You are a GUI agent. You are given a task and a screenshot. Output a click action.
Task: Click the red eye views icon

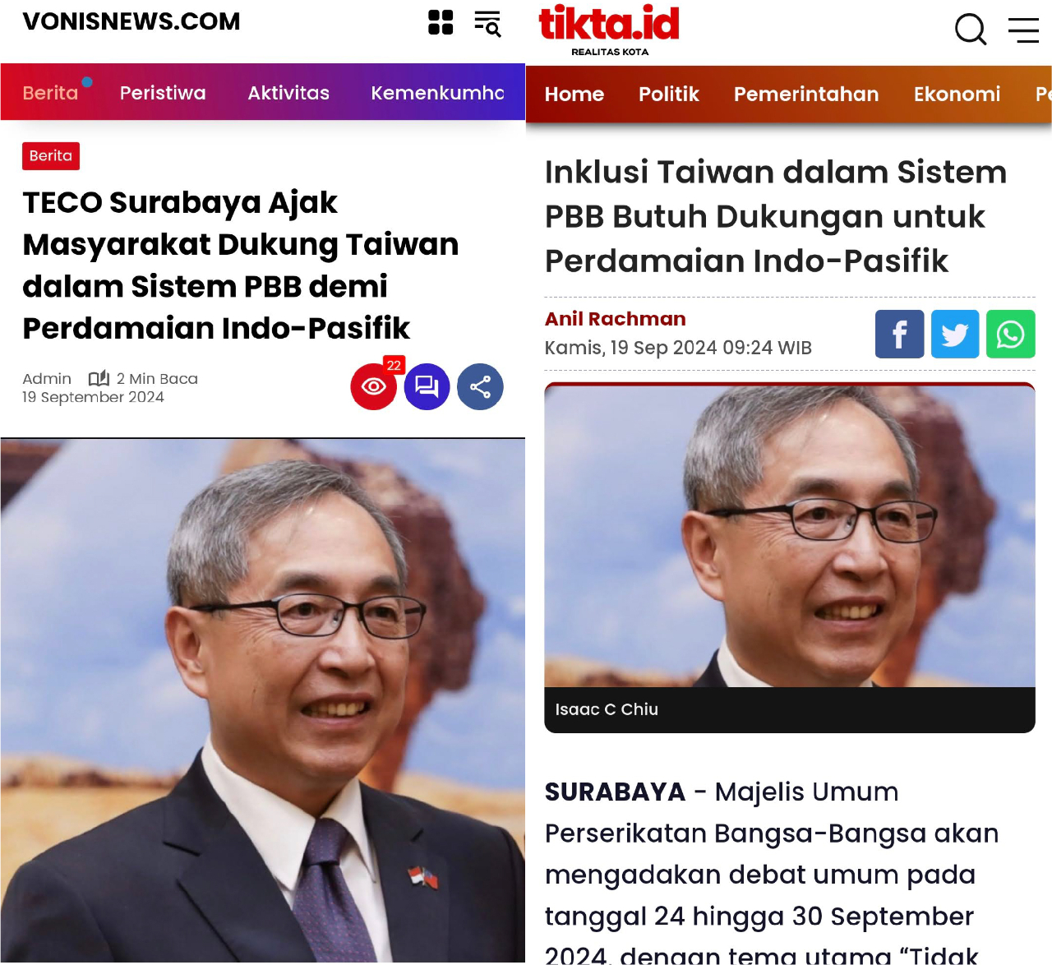coord(374,386)
